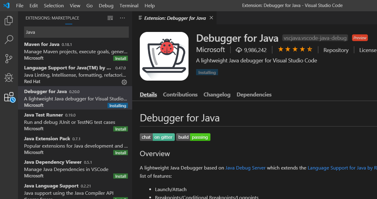Open the Search view in activity bar
Screen dimensions: 377x199
(9, 40)
